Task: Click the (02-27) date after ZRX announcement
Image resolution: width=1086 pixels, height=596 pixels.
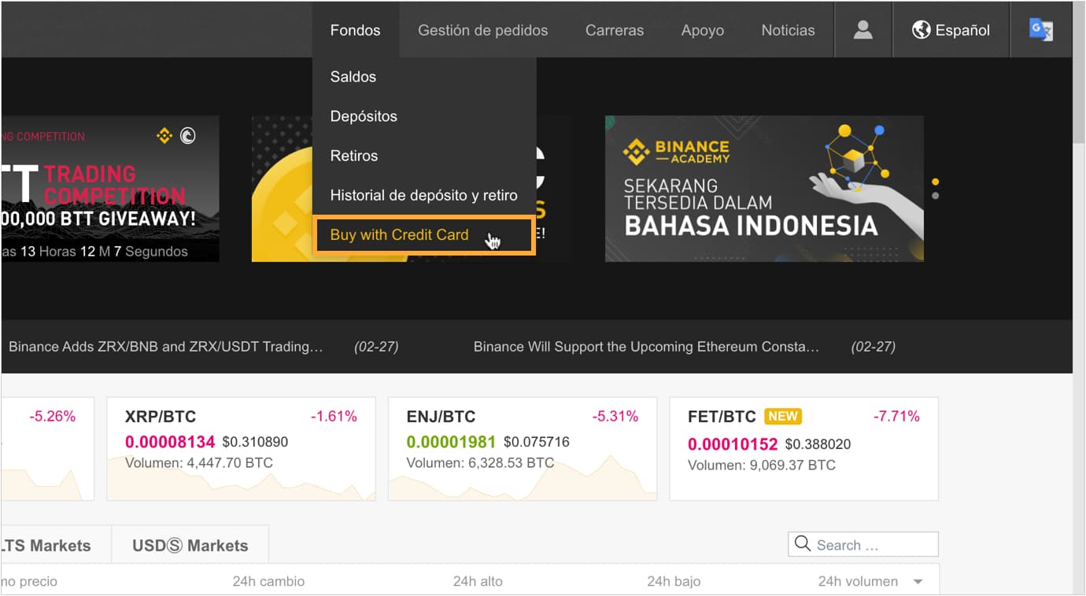Action: pyautogui.click(x=376, y=346)
